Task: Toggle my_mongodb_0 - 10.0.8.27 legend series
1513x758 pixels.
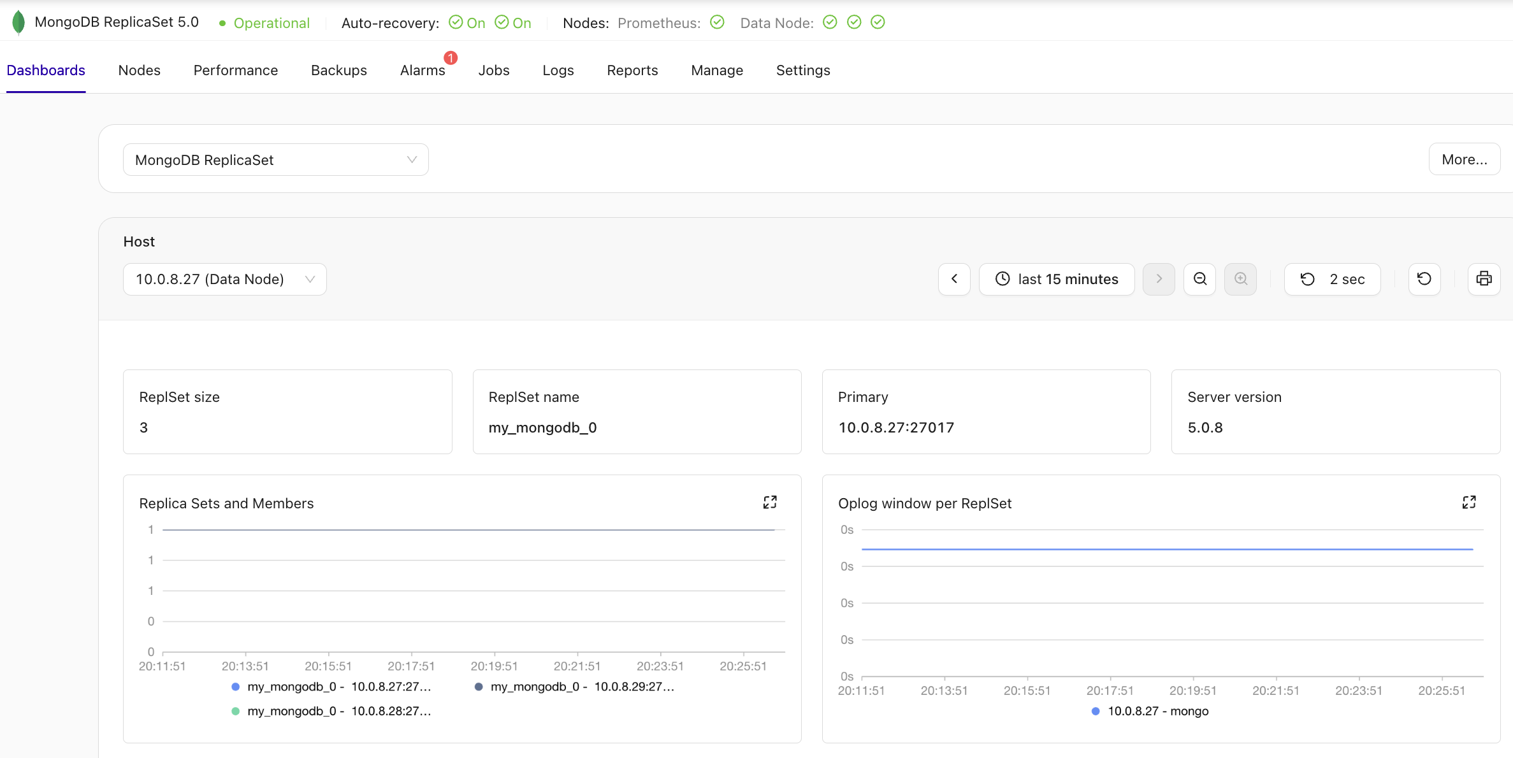Action: (331, 687)
